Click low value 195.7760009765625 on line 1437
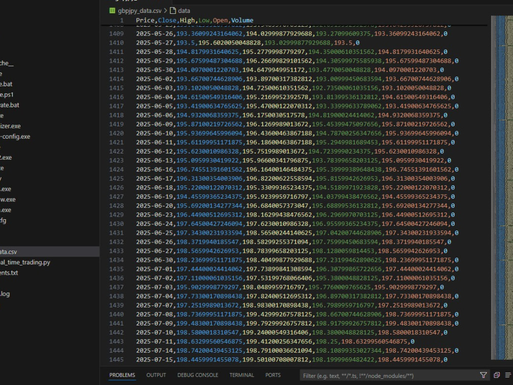Image resolution: width=513 pixels, height=385 pixels. coord(339,287)
